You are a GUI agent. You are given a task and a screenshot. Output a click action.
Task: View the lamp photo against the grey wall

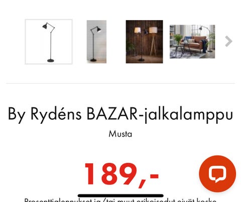(96, 42)
